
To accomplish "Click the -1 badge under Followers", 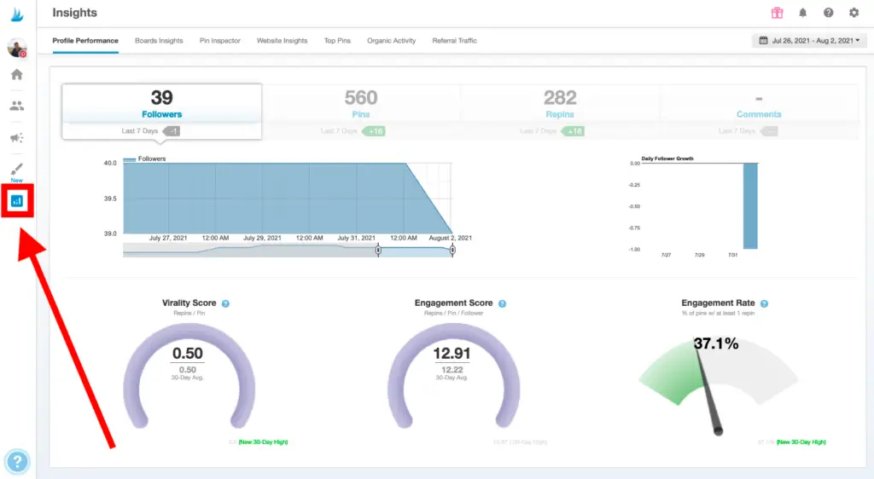I will (x=172, y=131).
